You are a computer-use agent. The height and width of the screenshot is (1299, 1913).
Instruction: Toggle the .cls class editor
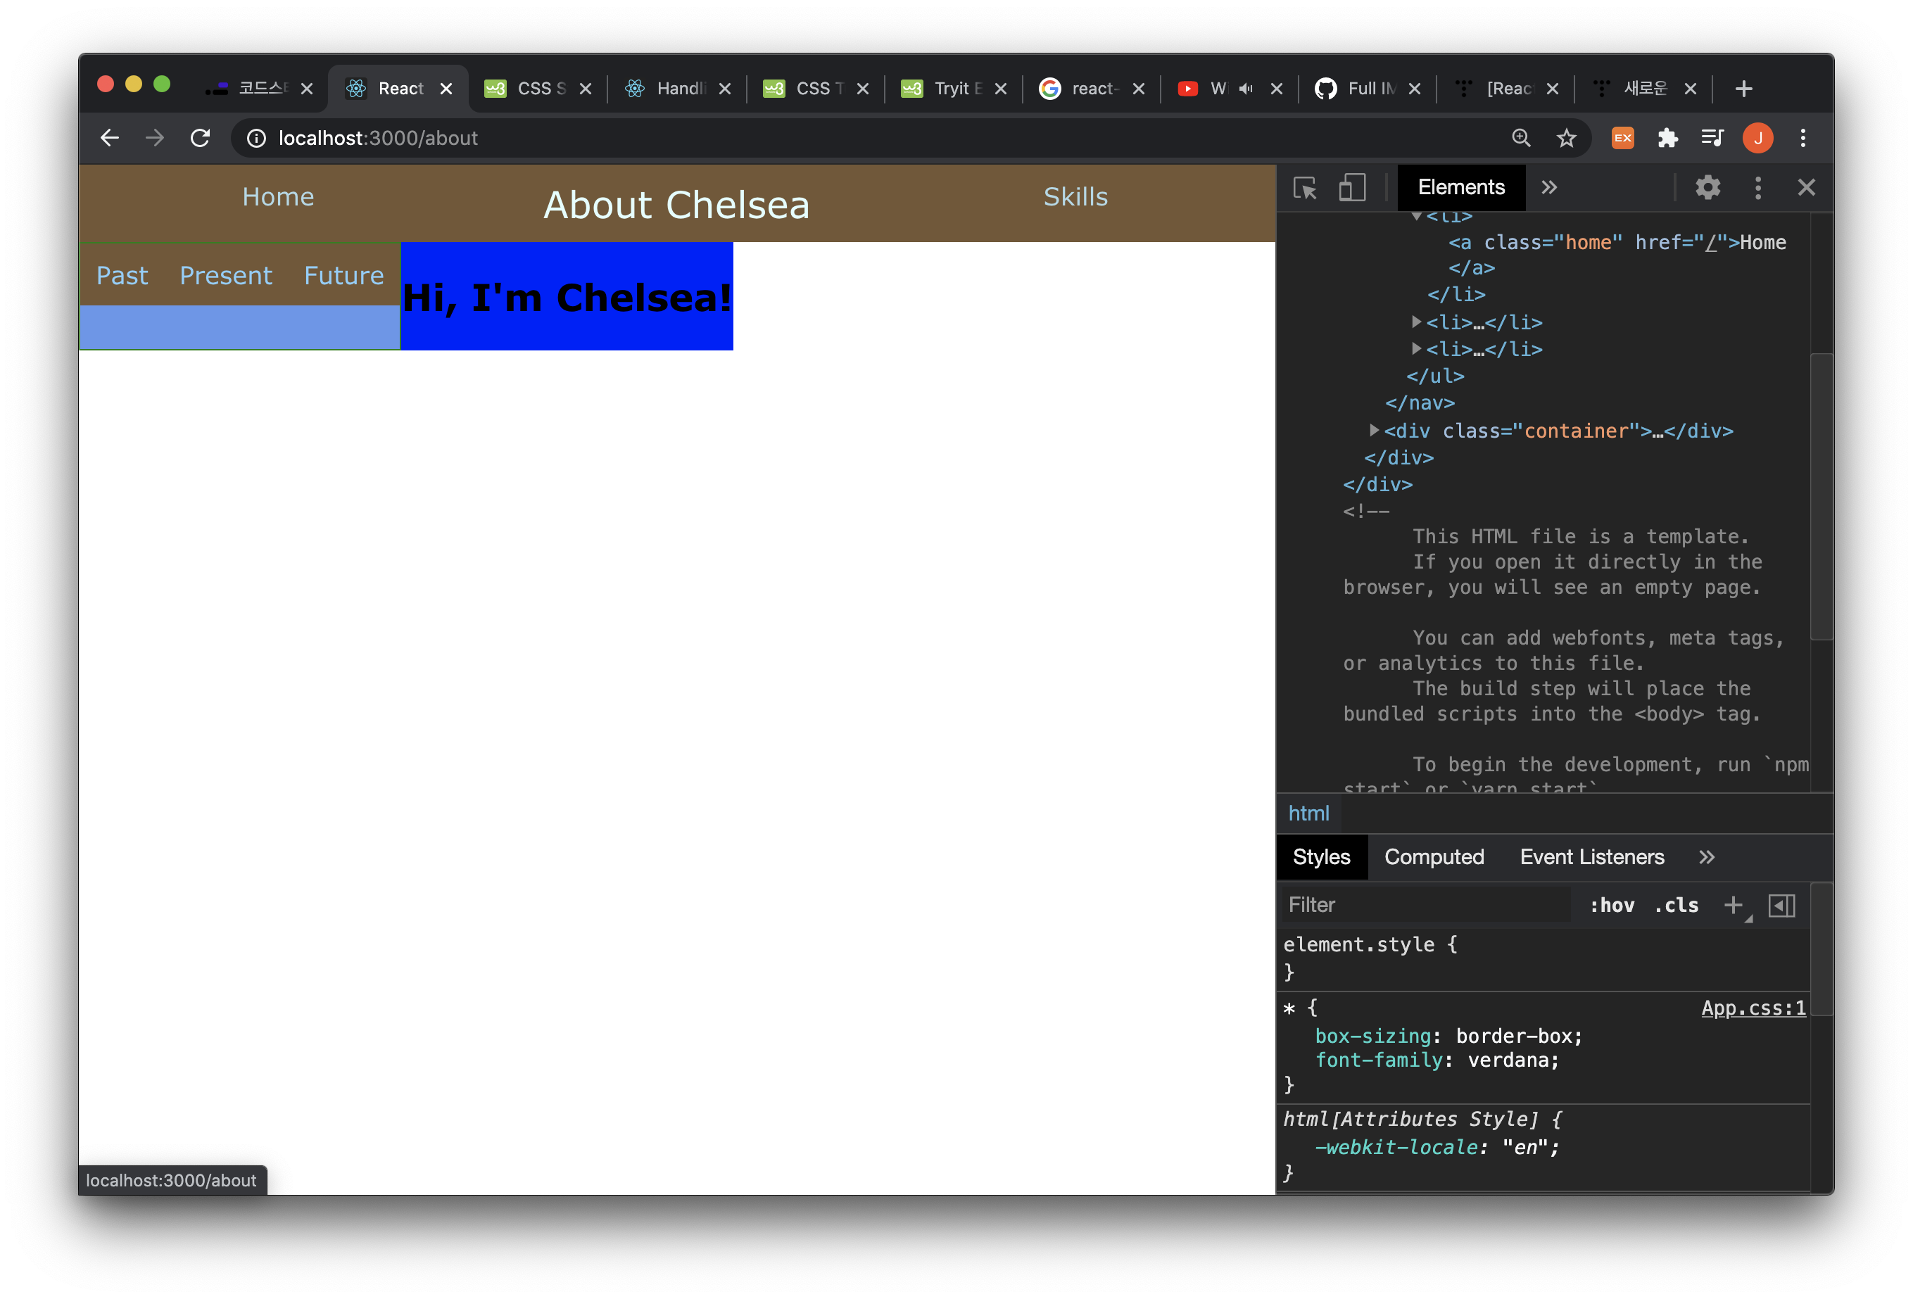[1676, 906]
